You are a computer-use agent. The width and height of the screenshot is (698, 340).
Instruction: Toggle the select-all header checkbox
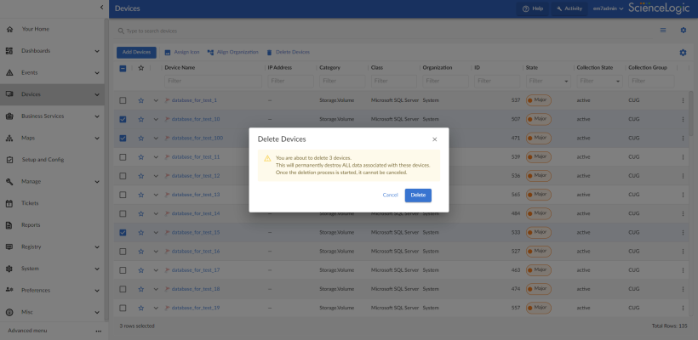[x=123, y=69]
